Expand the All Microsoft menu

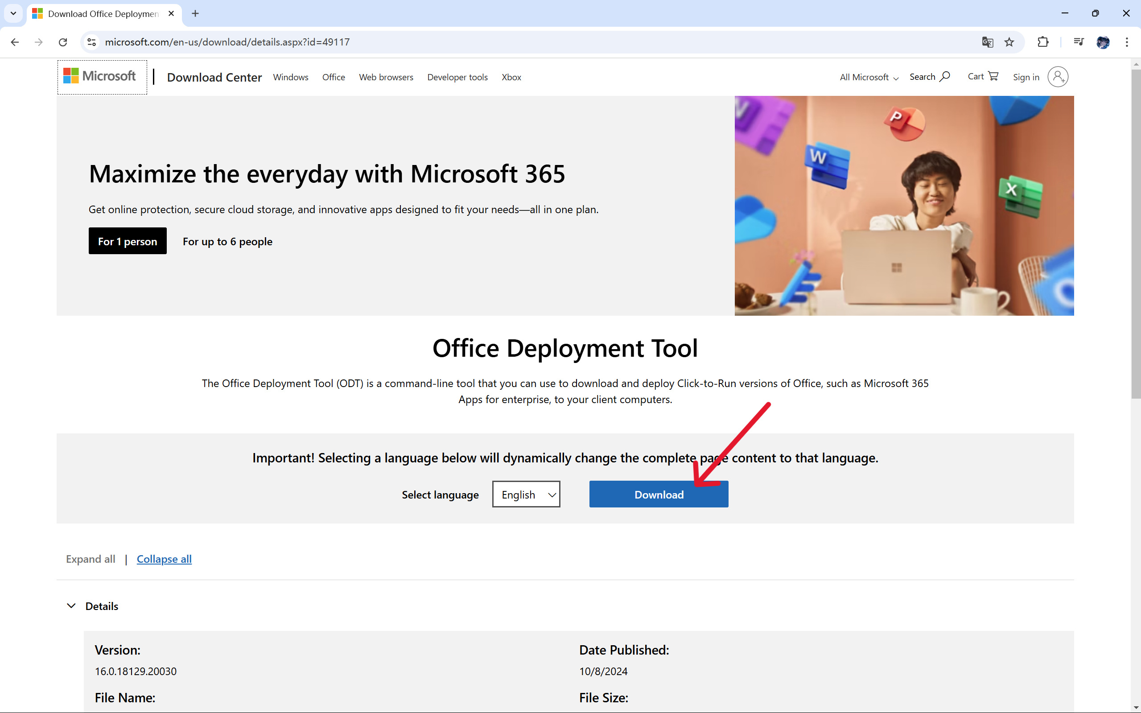(x=869, y=77)
